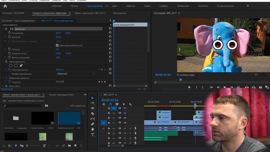Image resolution: width=270 pixels, height=152 pixels.
Task: Select the Hand tool
Action: 92,129
